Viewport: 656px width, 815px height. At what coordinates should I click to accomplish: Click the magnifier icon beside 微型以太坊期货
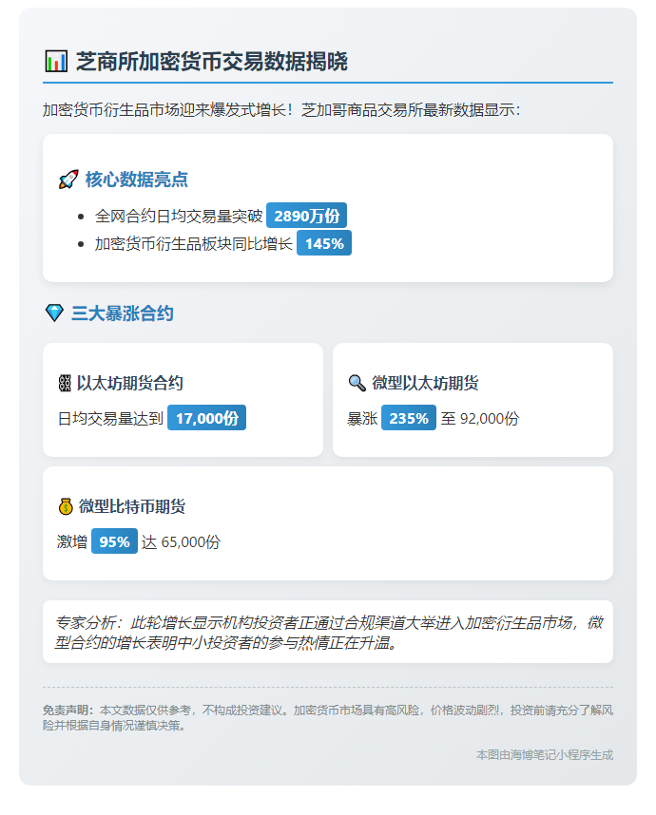tap(357, 383)
